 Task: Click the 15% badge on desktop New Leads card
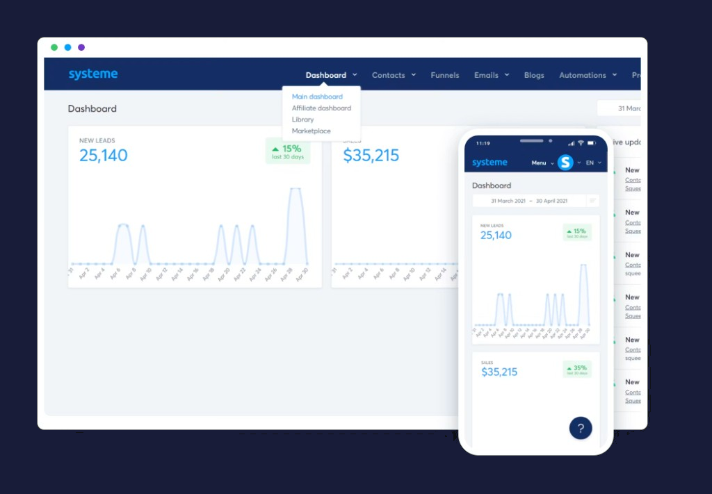(287, 151)
